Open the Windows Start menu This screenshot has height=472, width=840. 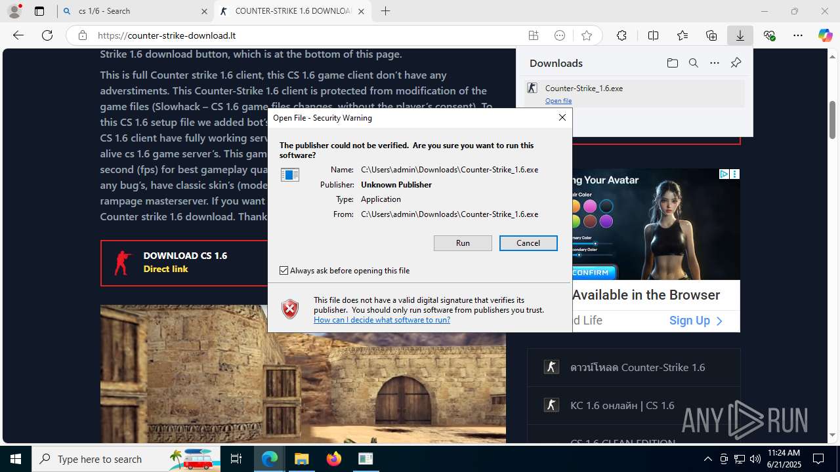16,459
